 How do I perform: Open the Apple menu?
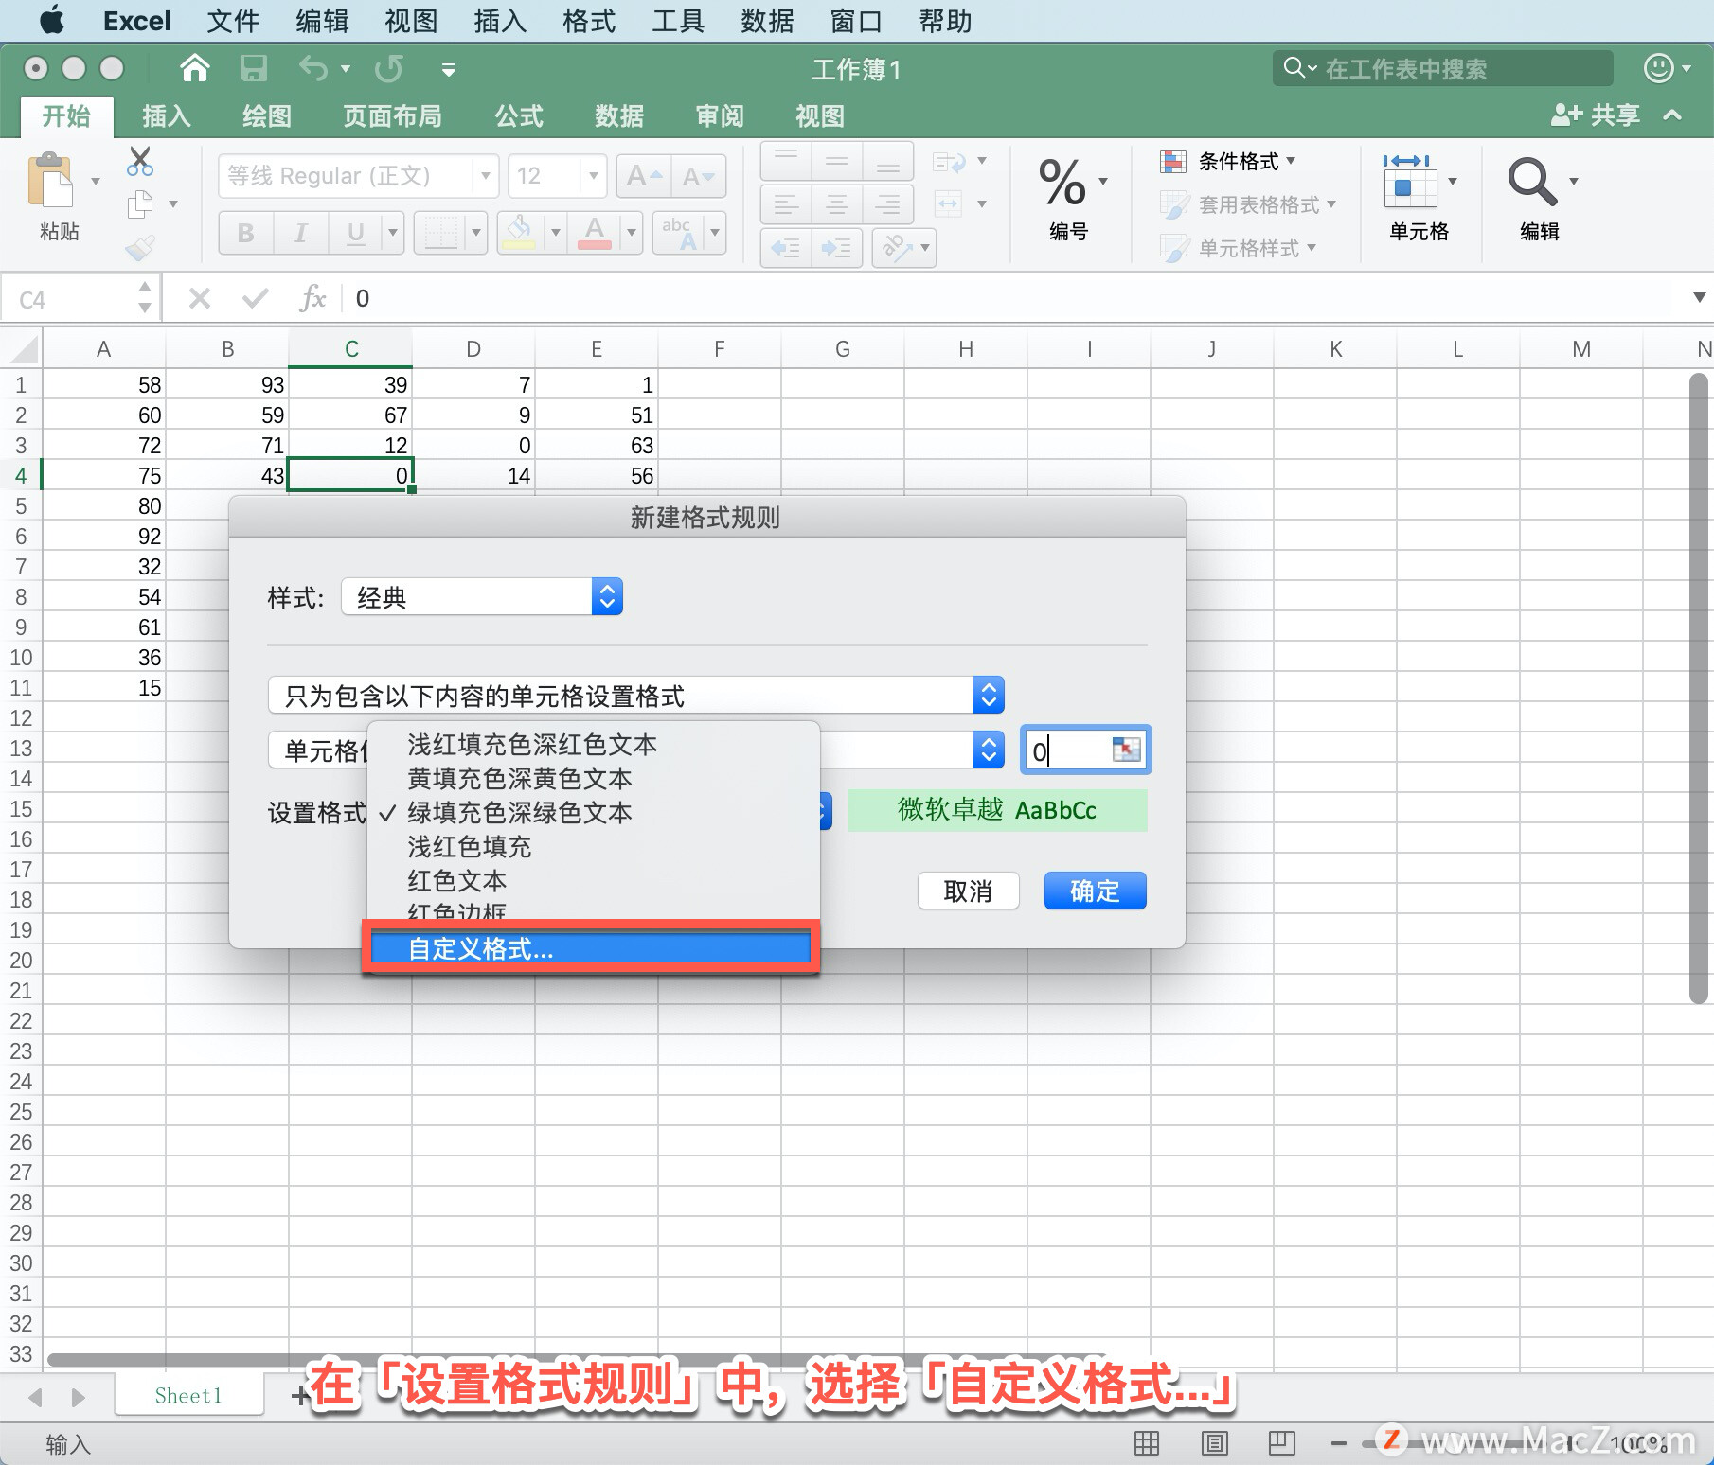coord(53,20)
